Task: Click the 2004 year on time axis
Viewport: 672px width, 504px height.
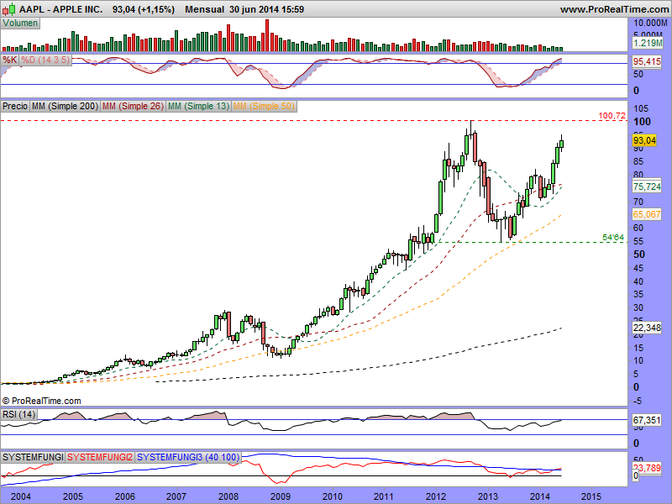Action: click(20, 496)
